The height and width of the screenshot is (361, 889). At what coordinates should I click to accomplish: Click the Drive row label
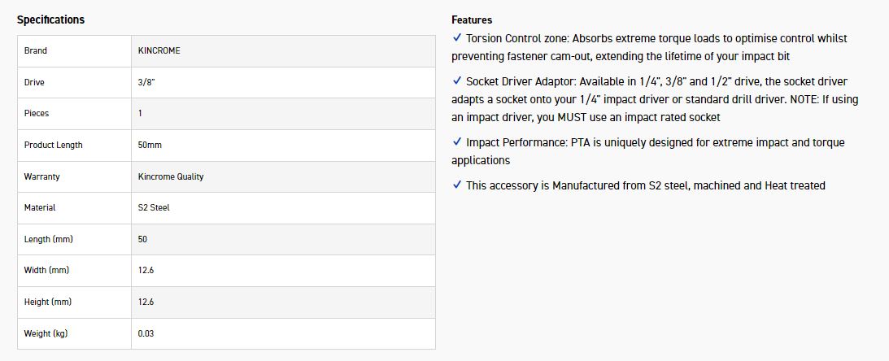(35, 82)
